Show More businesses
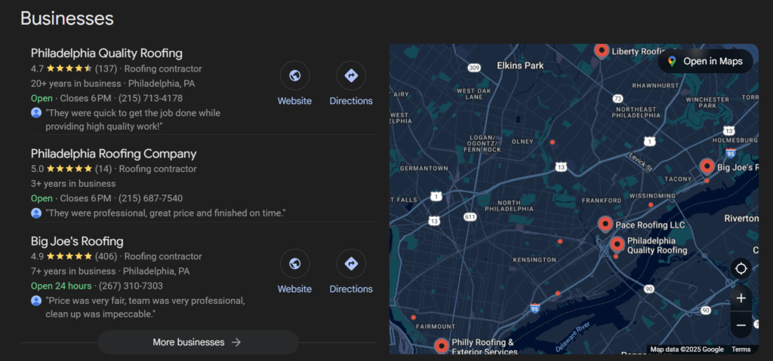This screenshot has width=773, height=361. [198, 342]
